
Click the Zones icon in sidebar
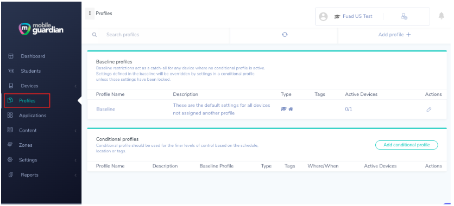[10, 145]
